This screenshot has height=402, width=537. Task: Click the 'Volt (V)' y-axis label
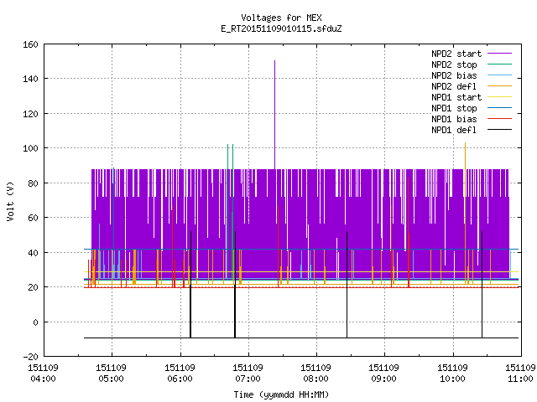[11, 201]
